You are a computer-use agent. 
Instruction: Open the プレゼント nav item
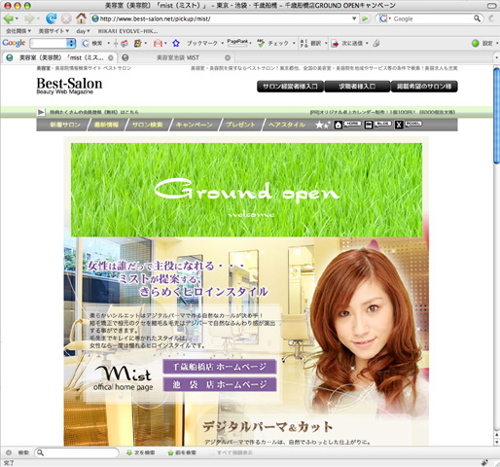click(240, 125)
